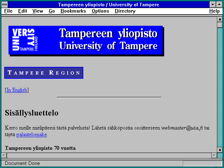Image resolution: width=224 pixels, height=168 pixels.
Task: Open the window system menu box
Action: [5, 5]
